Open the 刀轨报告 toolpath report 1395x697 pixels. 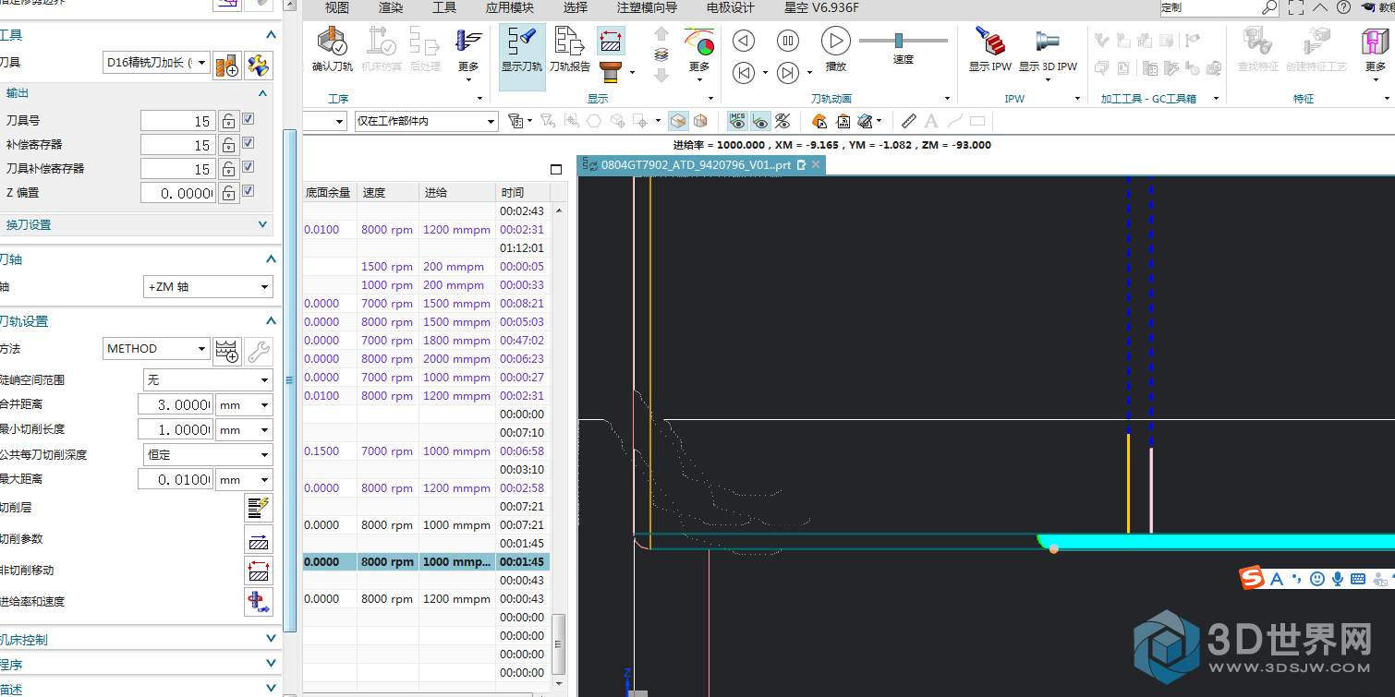coord(570,42)
